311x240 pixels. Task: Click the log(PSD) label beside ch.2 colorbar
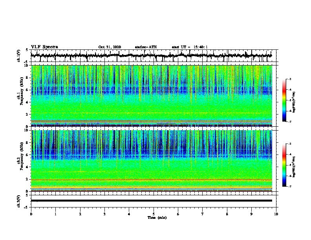click(x=294, y=167)
